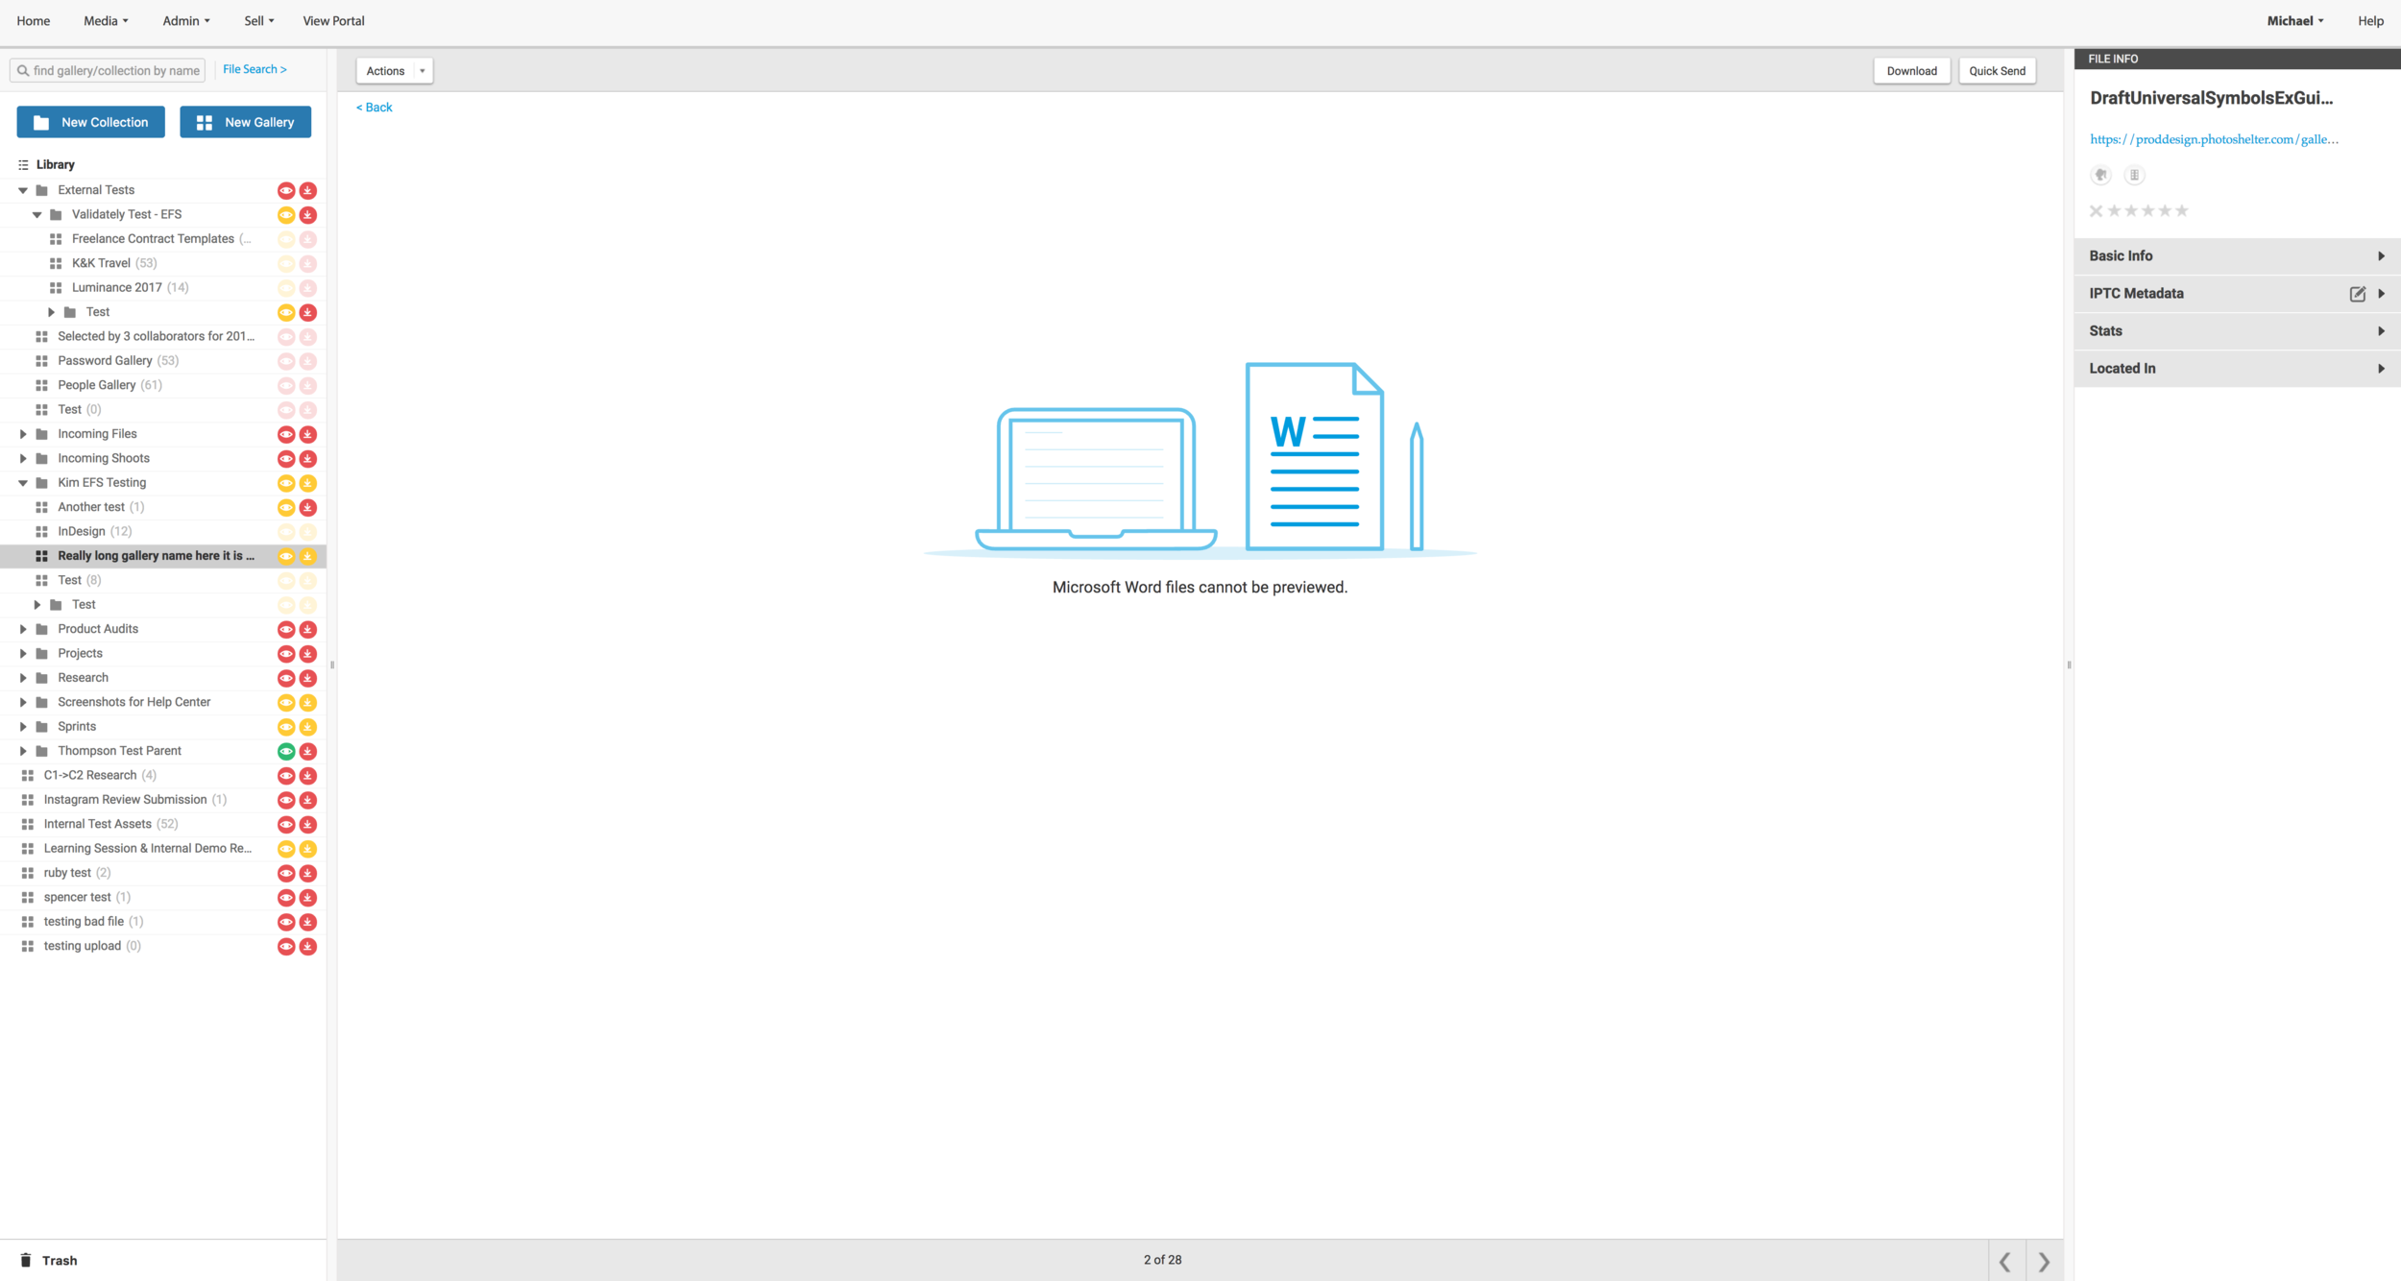Click the download icon for ruby test gallery
The height and width of the screenshot is (1281, 2401).
tap(307, 873)
